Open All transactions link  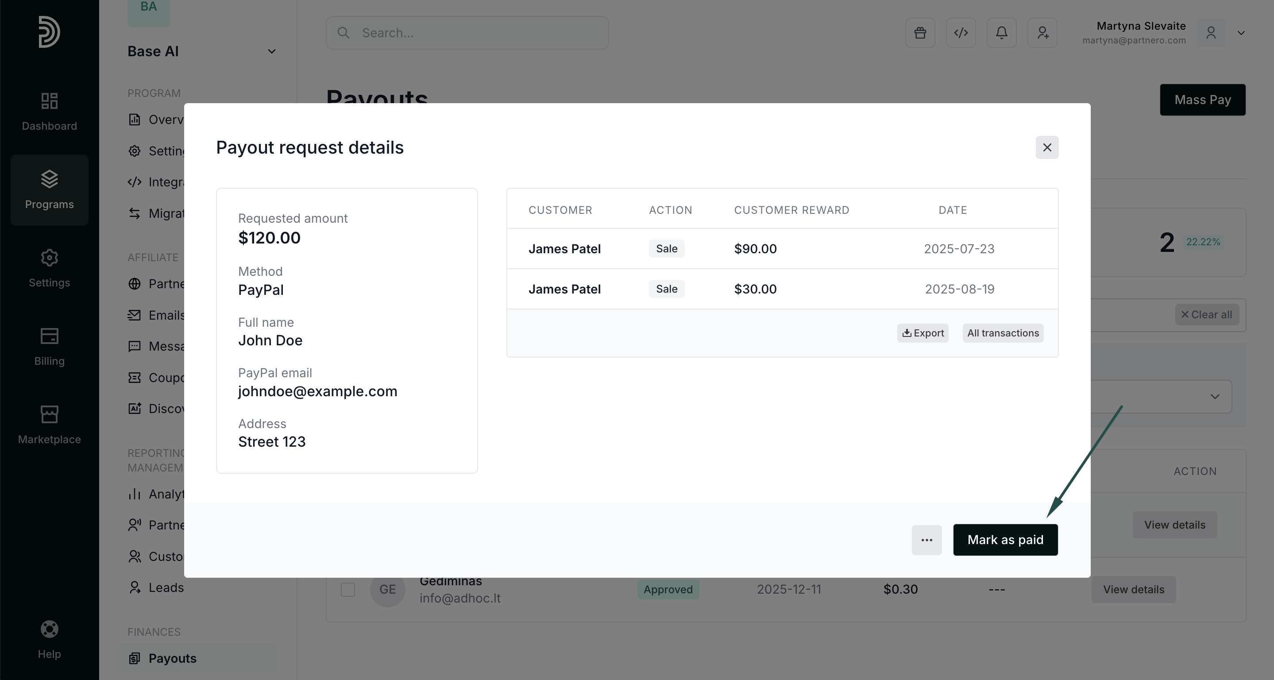[x=1003, y=333]
